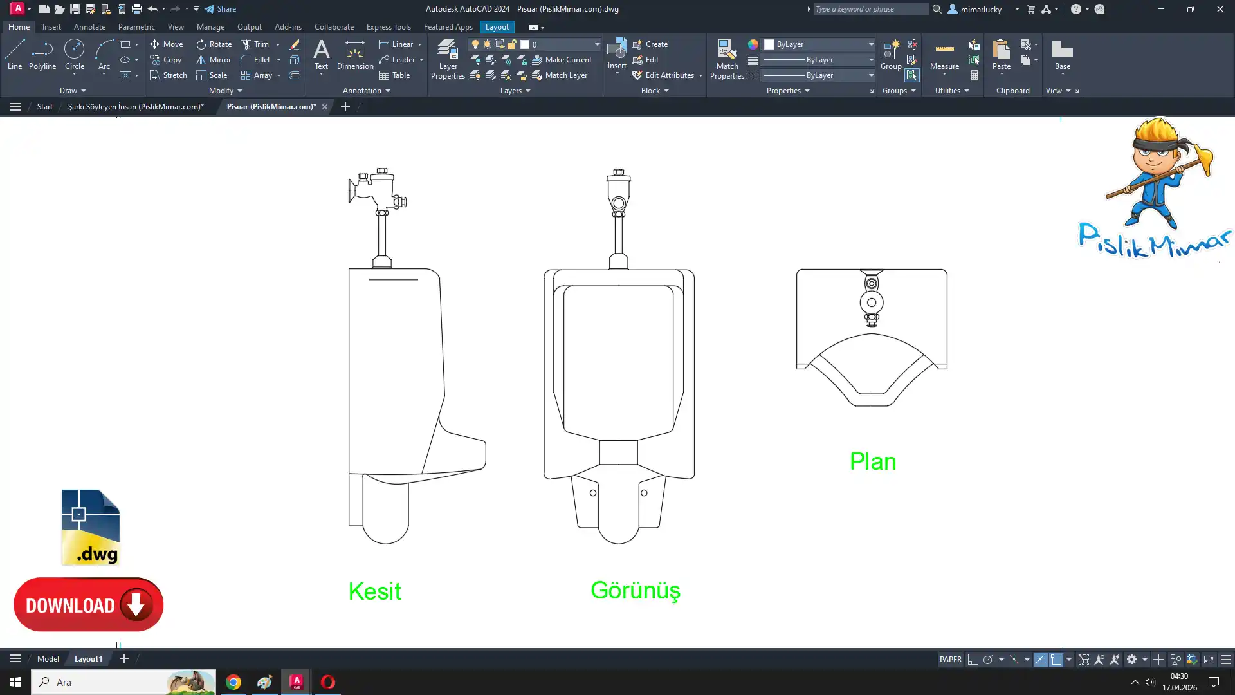Open Layer Properties manager

tap(448, 59)
